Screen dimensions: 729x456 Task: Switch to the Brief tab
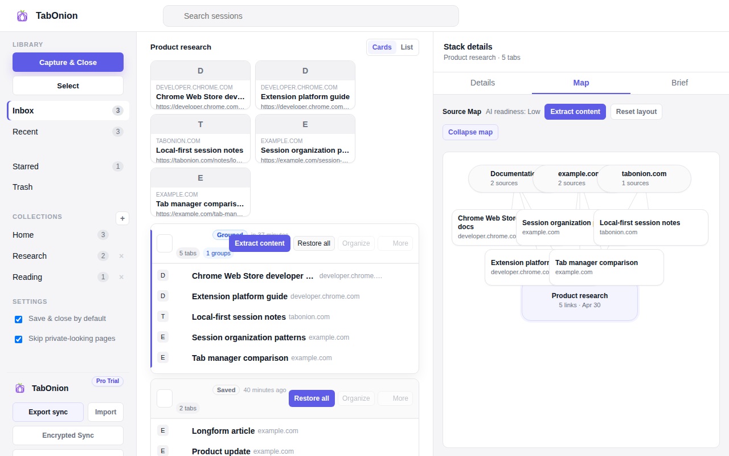click(x=679, y=83)
